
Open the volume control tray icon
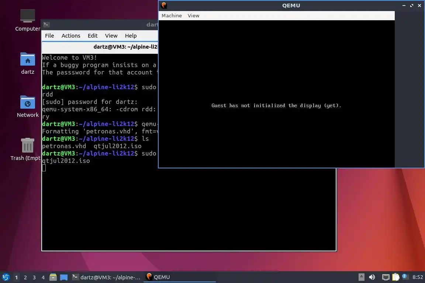(372, 277)
